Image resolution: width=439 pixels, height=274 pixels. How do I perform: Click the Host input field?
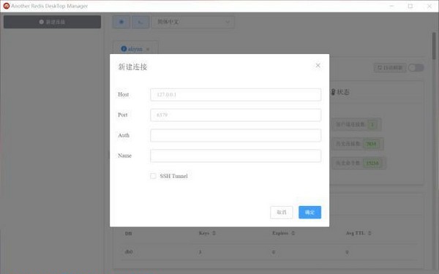coord(236,94)
